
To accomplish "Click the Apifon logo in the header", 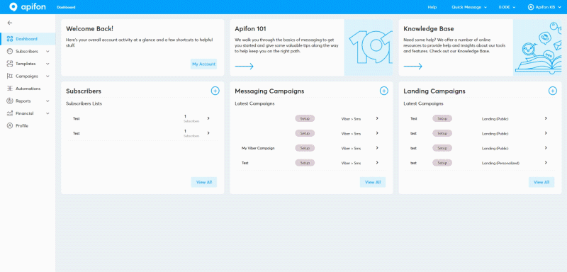I will point(28,7).
